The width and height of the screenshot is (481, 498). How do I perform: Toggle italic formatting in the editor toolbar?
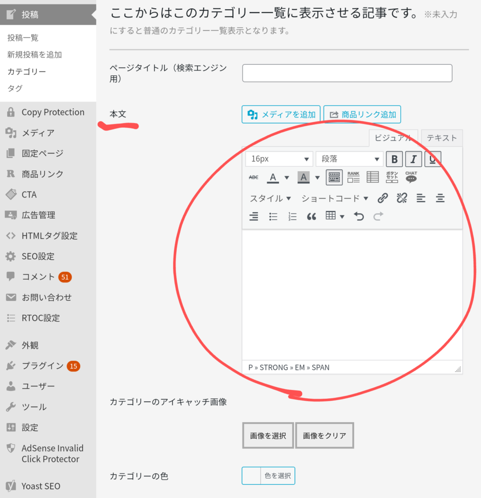click(x=413, y=159)
